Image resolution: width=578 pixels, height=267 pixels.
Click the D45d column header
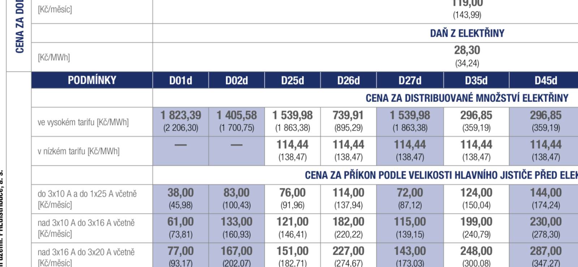546,80
